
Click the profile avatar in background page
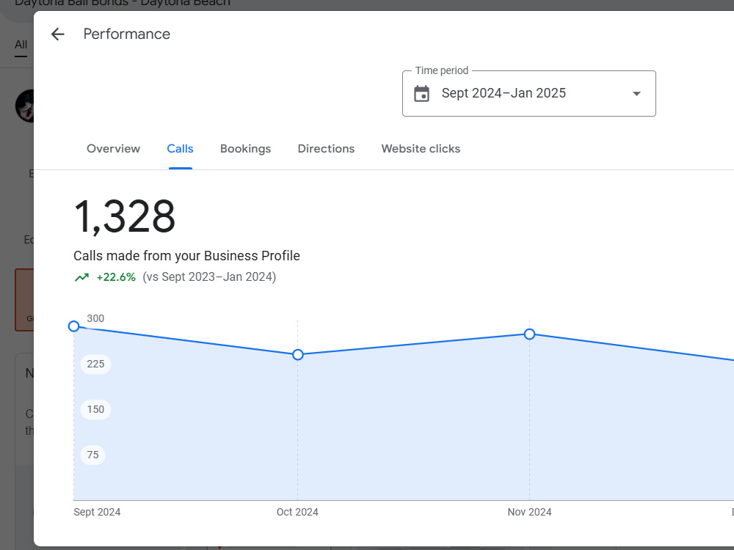point(24,106)
